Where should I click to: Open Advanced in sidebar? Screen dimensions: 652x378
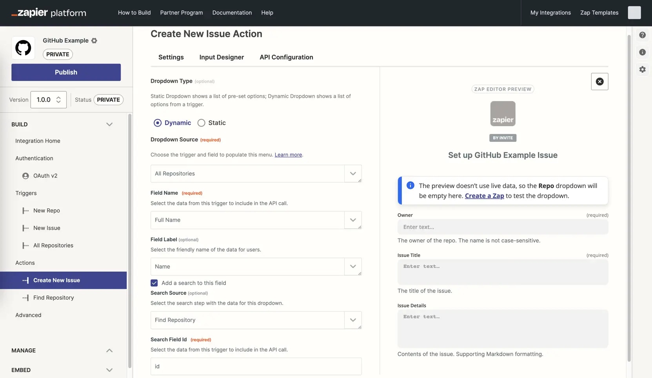[28, 315]
